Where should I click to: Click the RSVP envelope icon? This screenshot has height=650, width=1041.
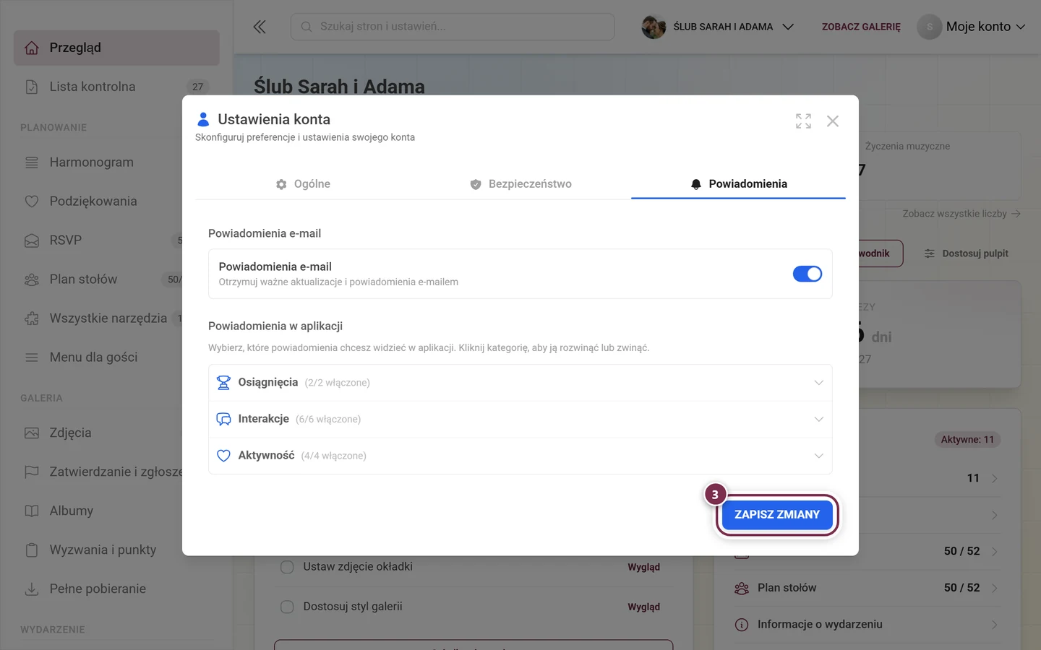click(x=32, y=240)
